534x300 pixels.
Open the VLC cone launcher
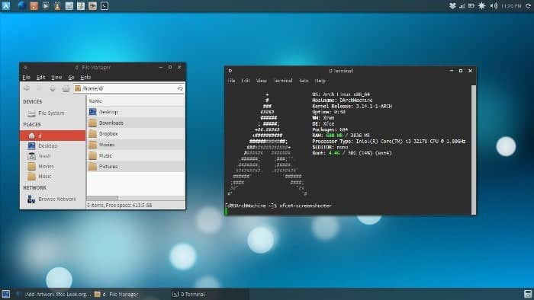coord(57,6)
